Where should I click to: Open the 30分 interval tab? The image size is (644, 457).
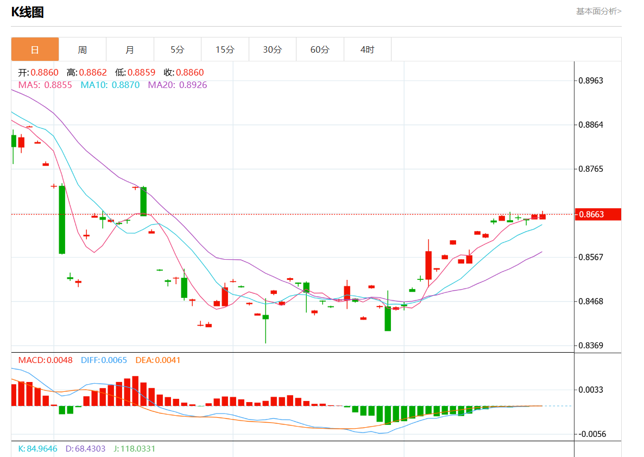[x=272, y=50]
